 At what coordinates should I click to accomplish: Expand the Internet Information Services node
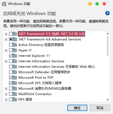6,61
